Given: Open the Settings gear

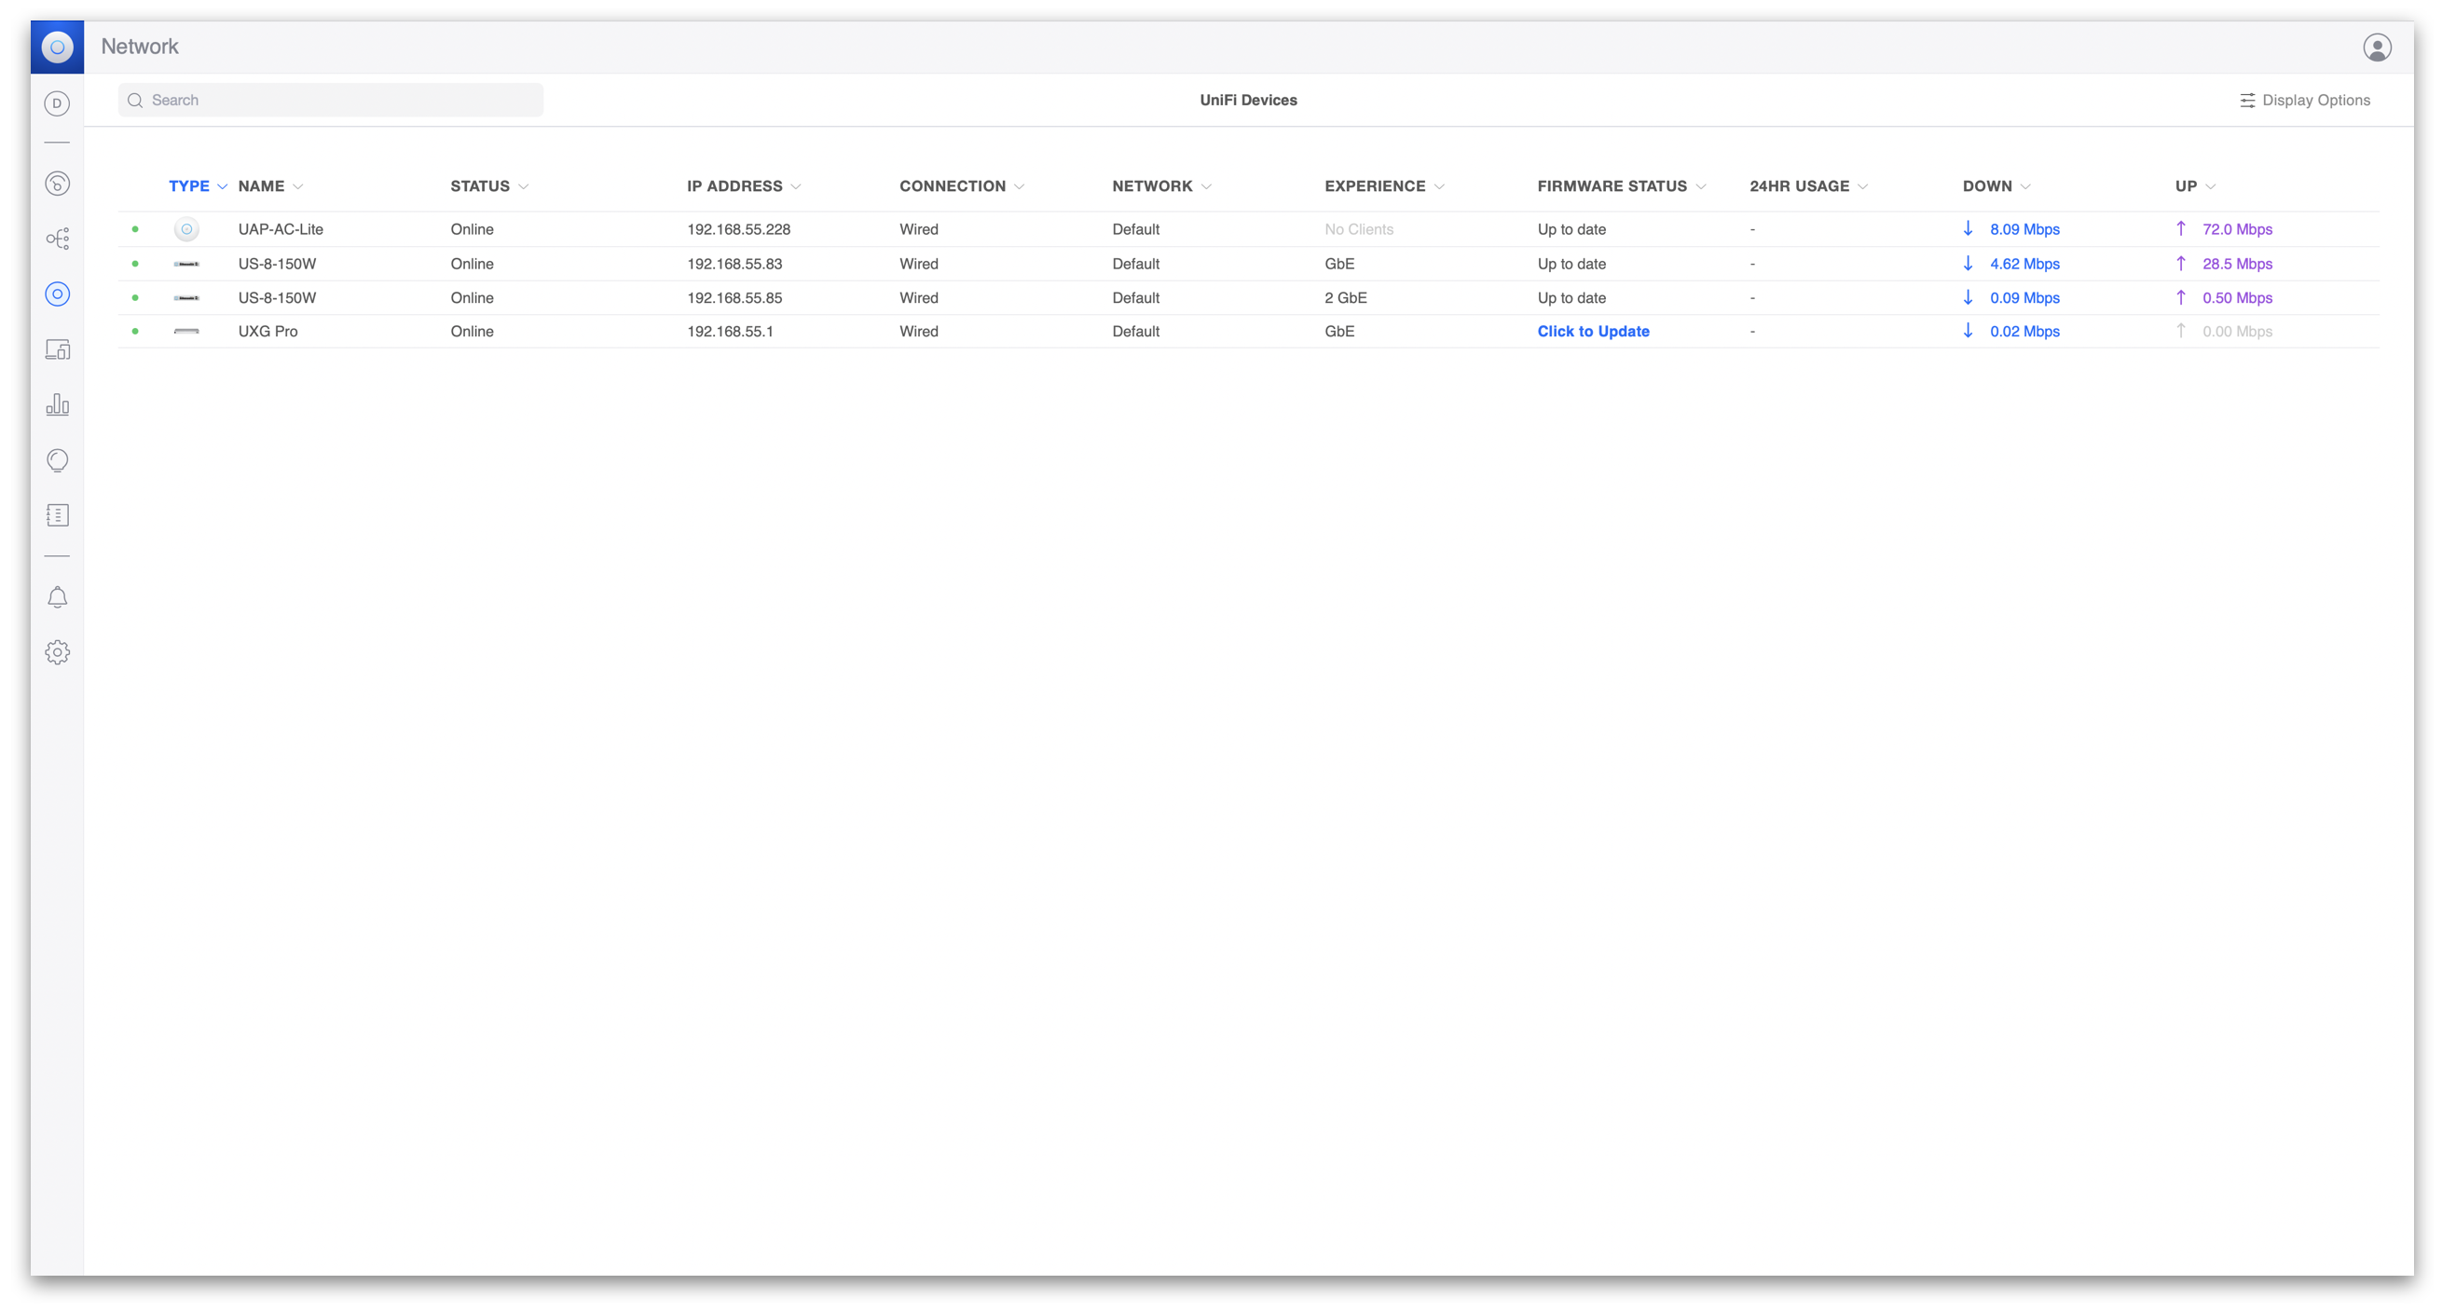Looking at the screenshot, I should (x=57, y=651).
